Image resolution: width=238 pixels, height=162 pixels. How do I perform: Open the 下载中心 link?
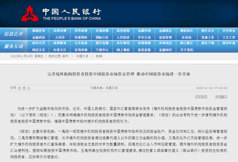click(x=102, y=50)
